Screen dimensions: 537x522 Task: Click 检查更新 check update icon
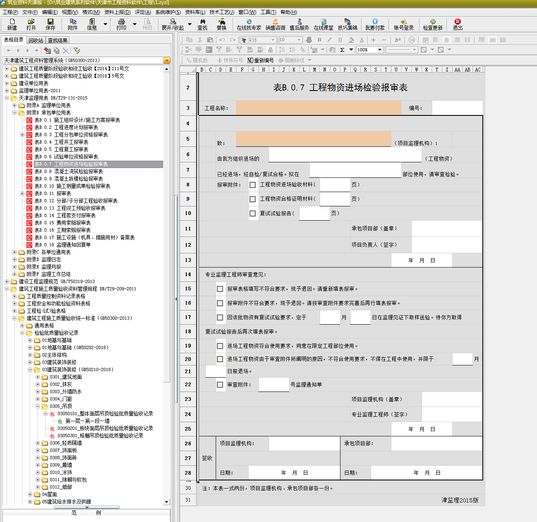point(433,24)
